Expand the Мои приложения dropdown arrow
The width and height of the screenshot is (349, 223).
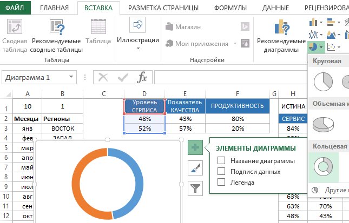click(x=235, y=44)
